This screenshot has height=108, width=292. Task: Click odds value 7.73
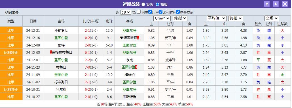point(244,67)
